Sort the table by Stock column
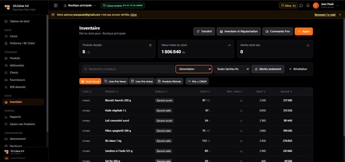This screenshot has width=345, height=162. (205, 92)
